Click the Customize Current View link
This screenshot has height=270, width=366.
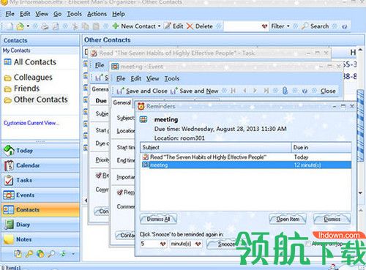click(x=31, y=123)
